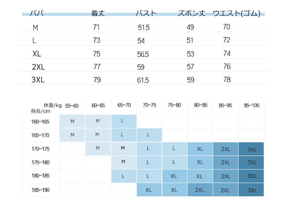Viewport: 290px width, 211px height.
Task: Click the 160-165 height row label
Action: [x=40, y=122]
